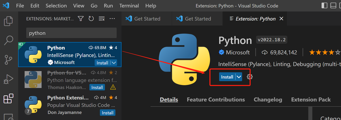Open the Search view in activity bar
Image resolution: width=341 pixels, height=120 pixels.
click(8, 40)
